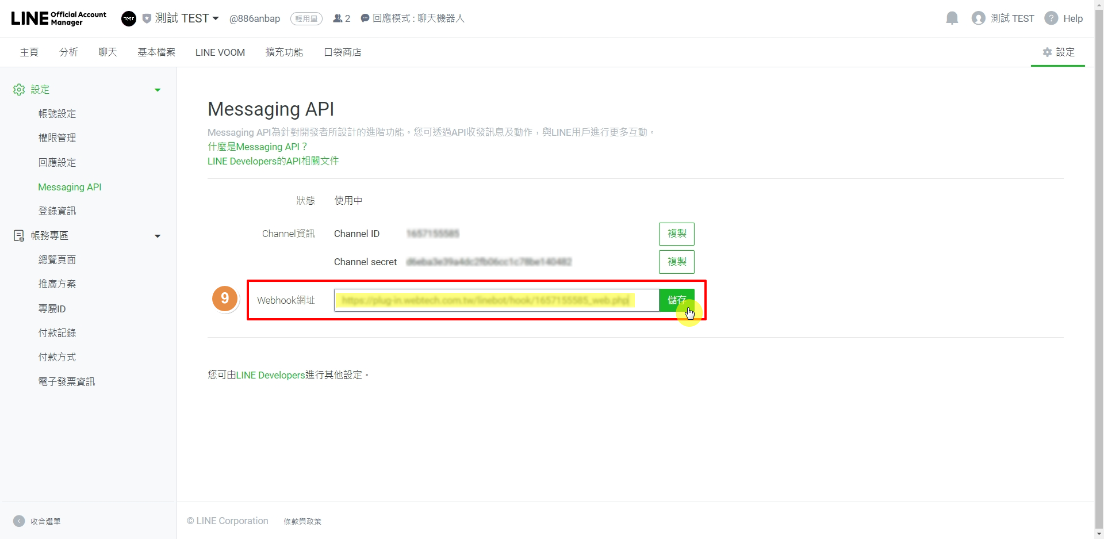Click the billing section document icon
The height and width of the screenshot is (539, 1104).
19,236
